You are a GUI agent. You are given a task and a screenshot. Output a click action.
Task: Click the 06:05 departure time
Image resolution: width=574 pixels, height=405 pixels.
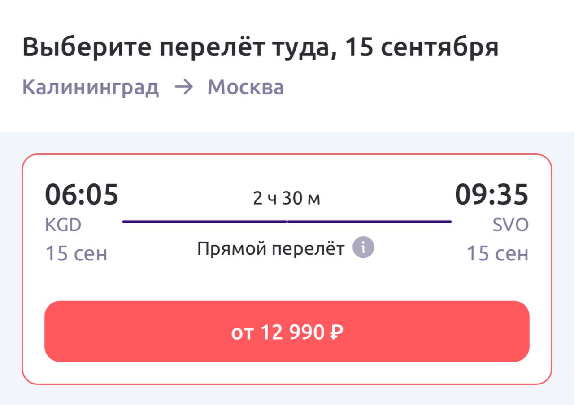(x=82, y=195)
